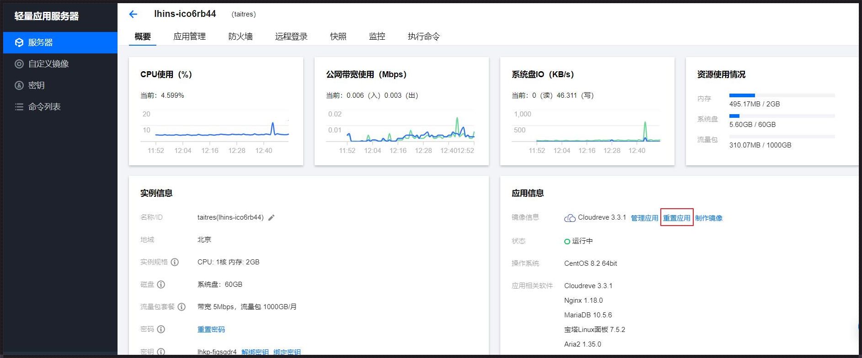Open 密钥 in the sidebar

click(60, 85)
